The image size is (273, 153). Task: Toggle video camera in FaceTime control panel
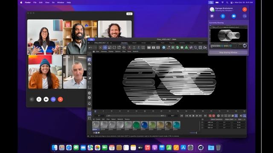click(234, 16)
